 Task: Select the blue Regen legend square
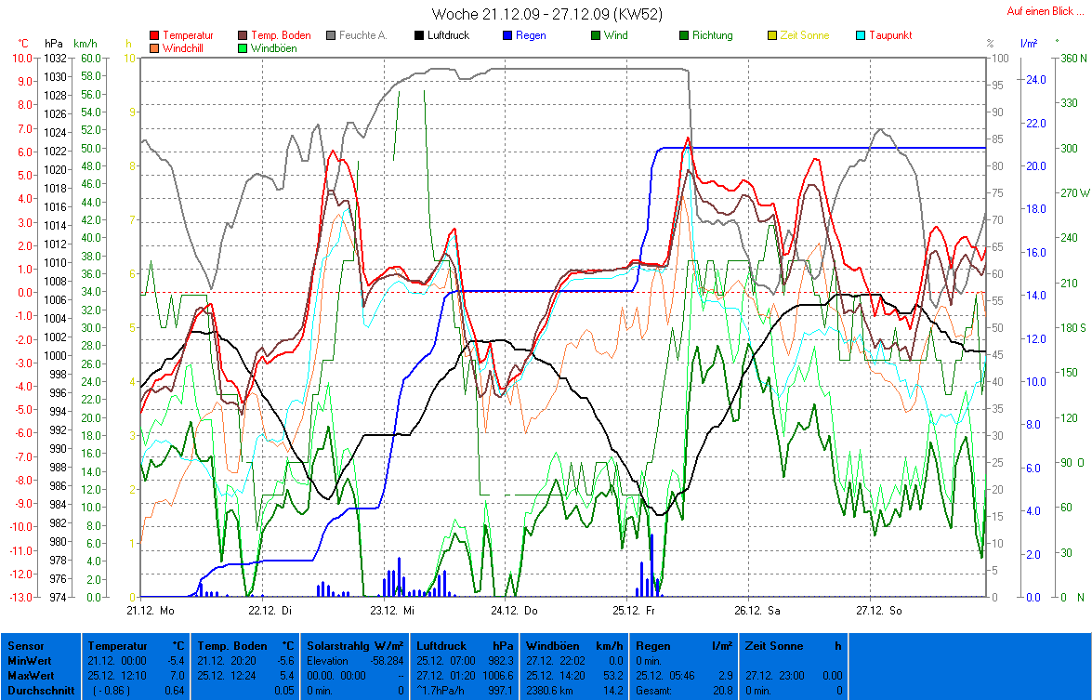pos(507,35)
